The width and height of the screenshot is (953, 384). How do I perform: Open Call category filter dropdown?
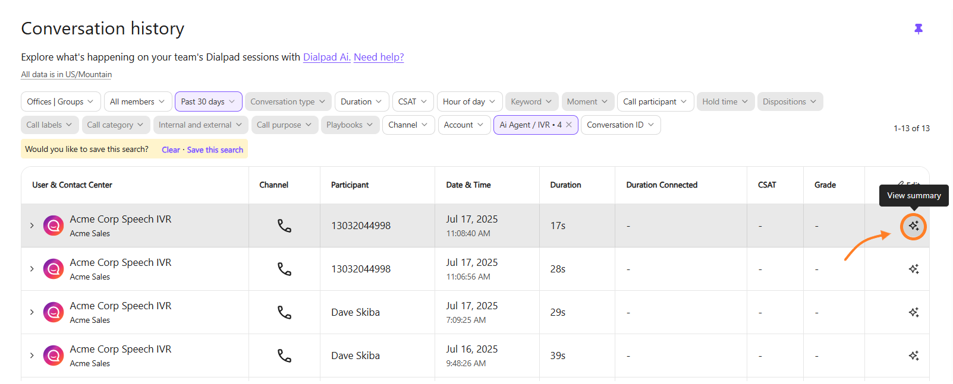[x=116, y=125]
